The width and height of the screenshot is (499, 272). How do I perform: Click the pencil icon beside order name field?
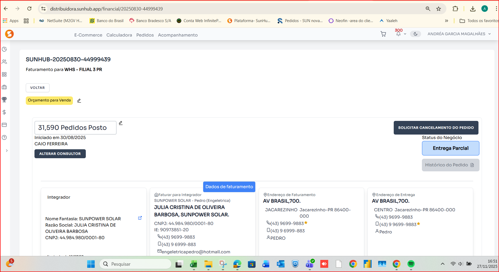(x=121, y=123)
